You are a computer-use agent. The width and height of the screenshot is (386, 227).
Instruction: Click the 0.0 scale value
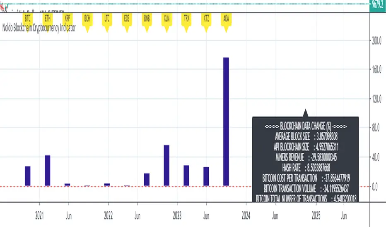click(x=375, y=187)
